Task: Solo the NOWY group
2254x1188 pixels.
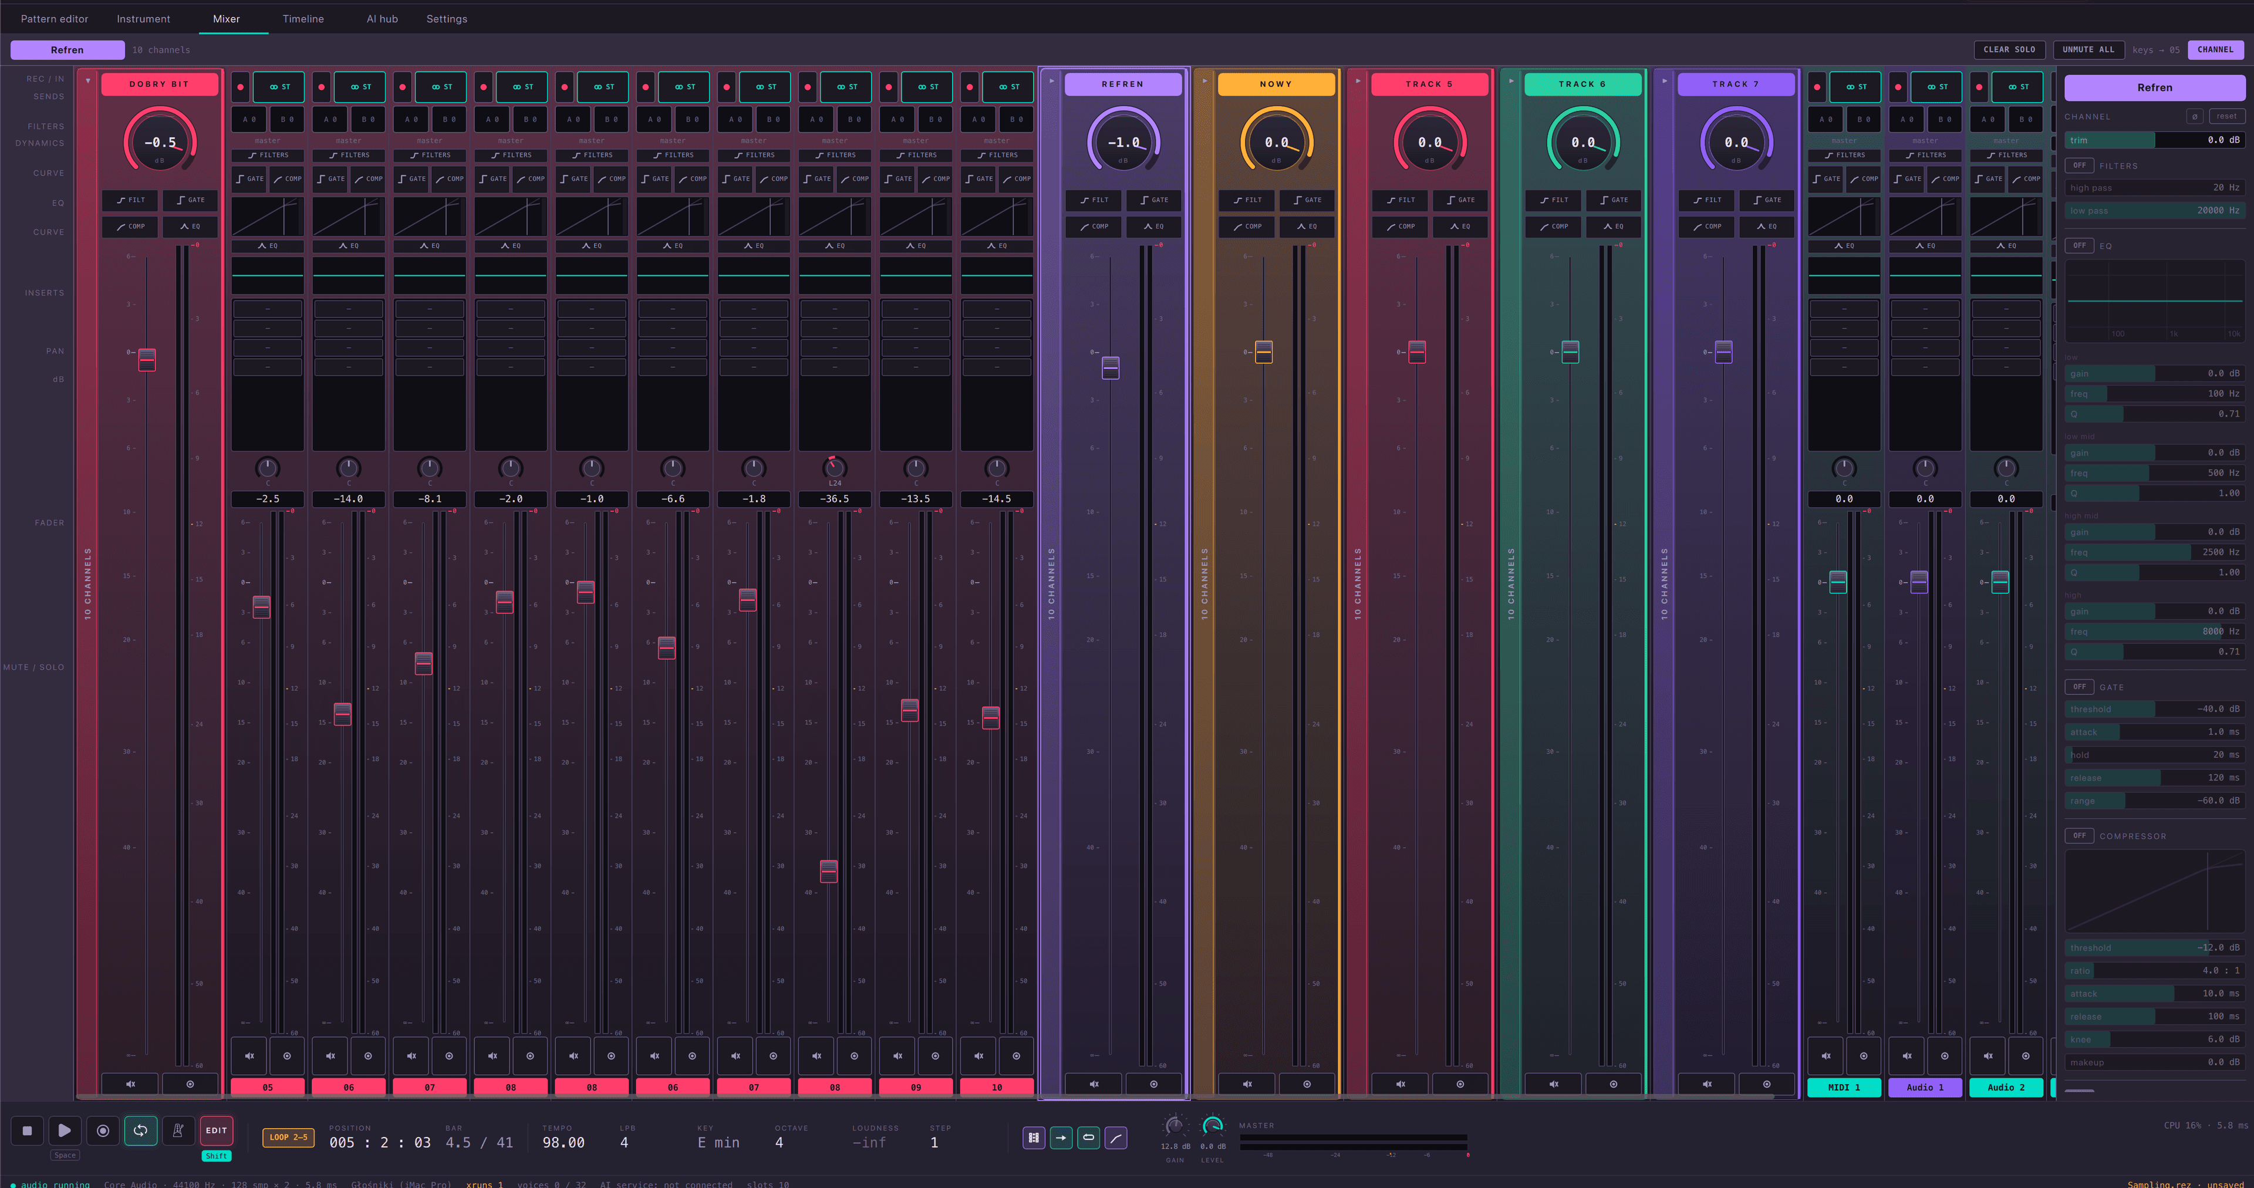Action: pos(1307,1084)
